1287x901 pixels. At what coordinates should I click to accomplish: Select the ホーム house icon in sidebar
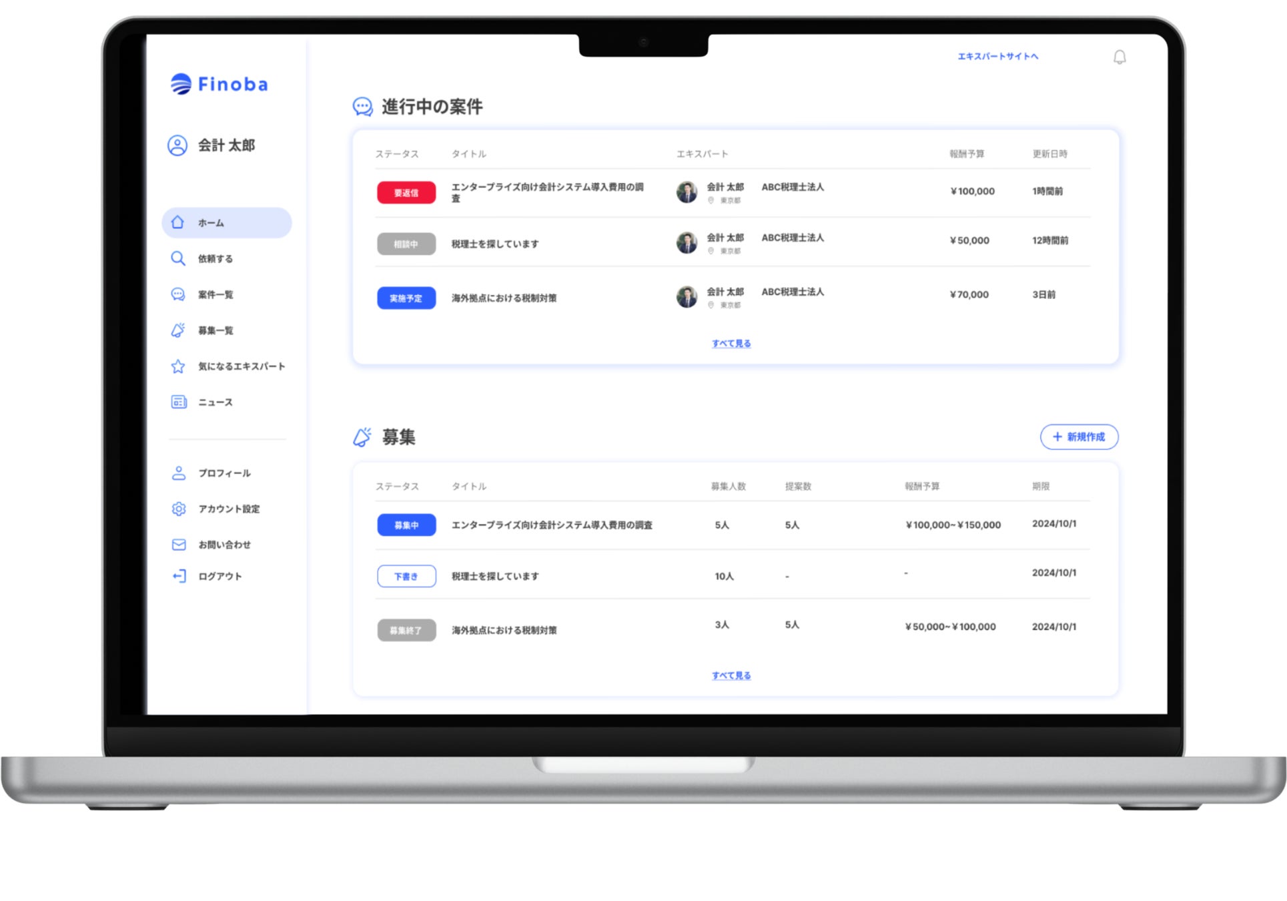(177, 222)
